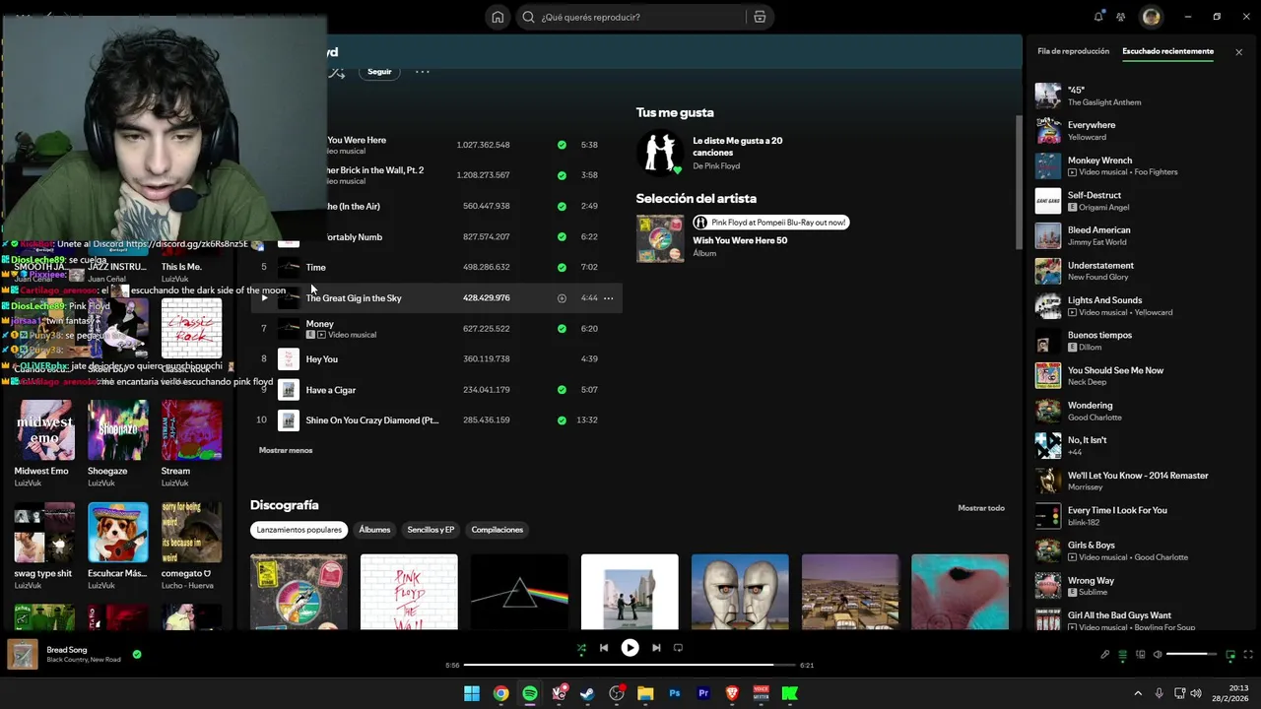Toggle the queue panel icon in the player bar
The image size is (1261, 709).
click(1122, 654)
